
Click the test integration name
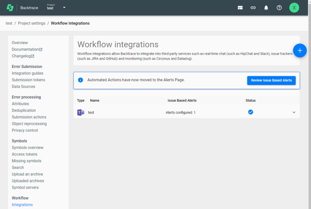pyautogui.click(x=91, y=112)
